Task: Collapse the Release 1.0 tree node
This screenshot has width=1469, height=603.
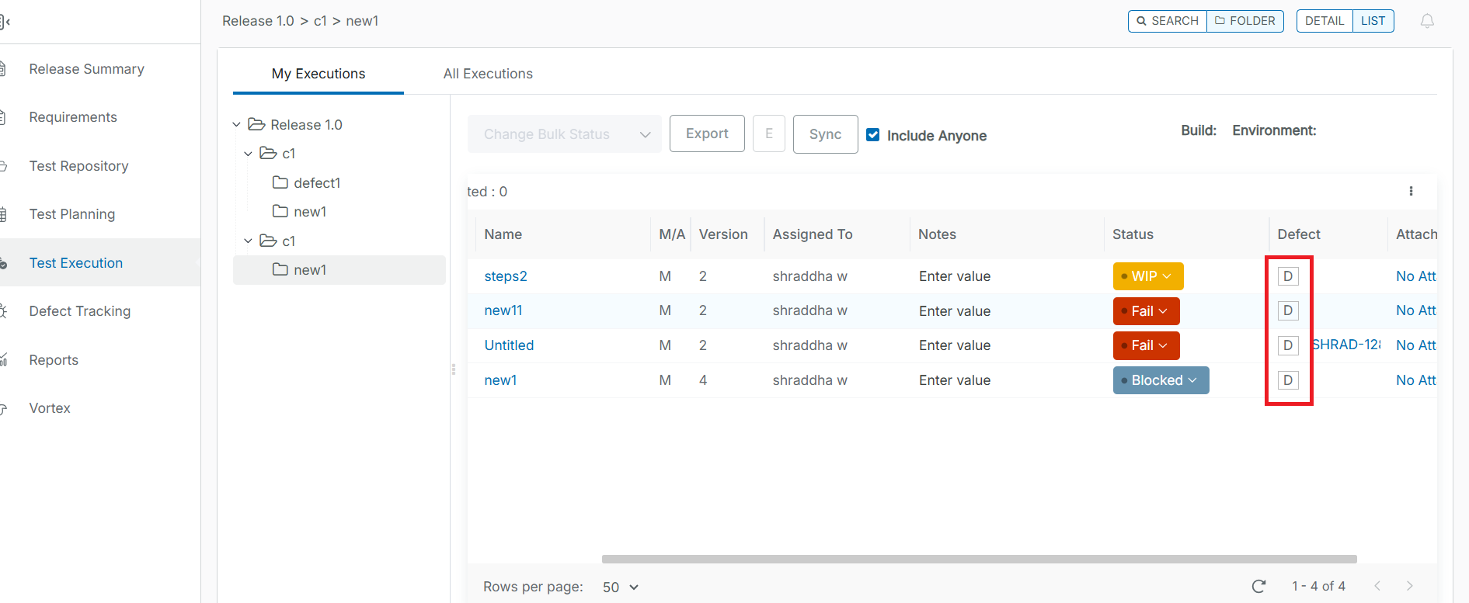Action: pyautogui.click(x=237, y=125)
